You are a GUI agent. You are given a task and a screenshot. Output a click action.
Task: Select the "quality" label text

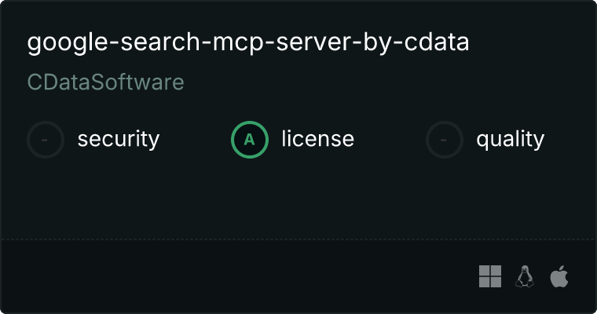tap(510, 140)
